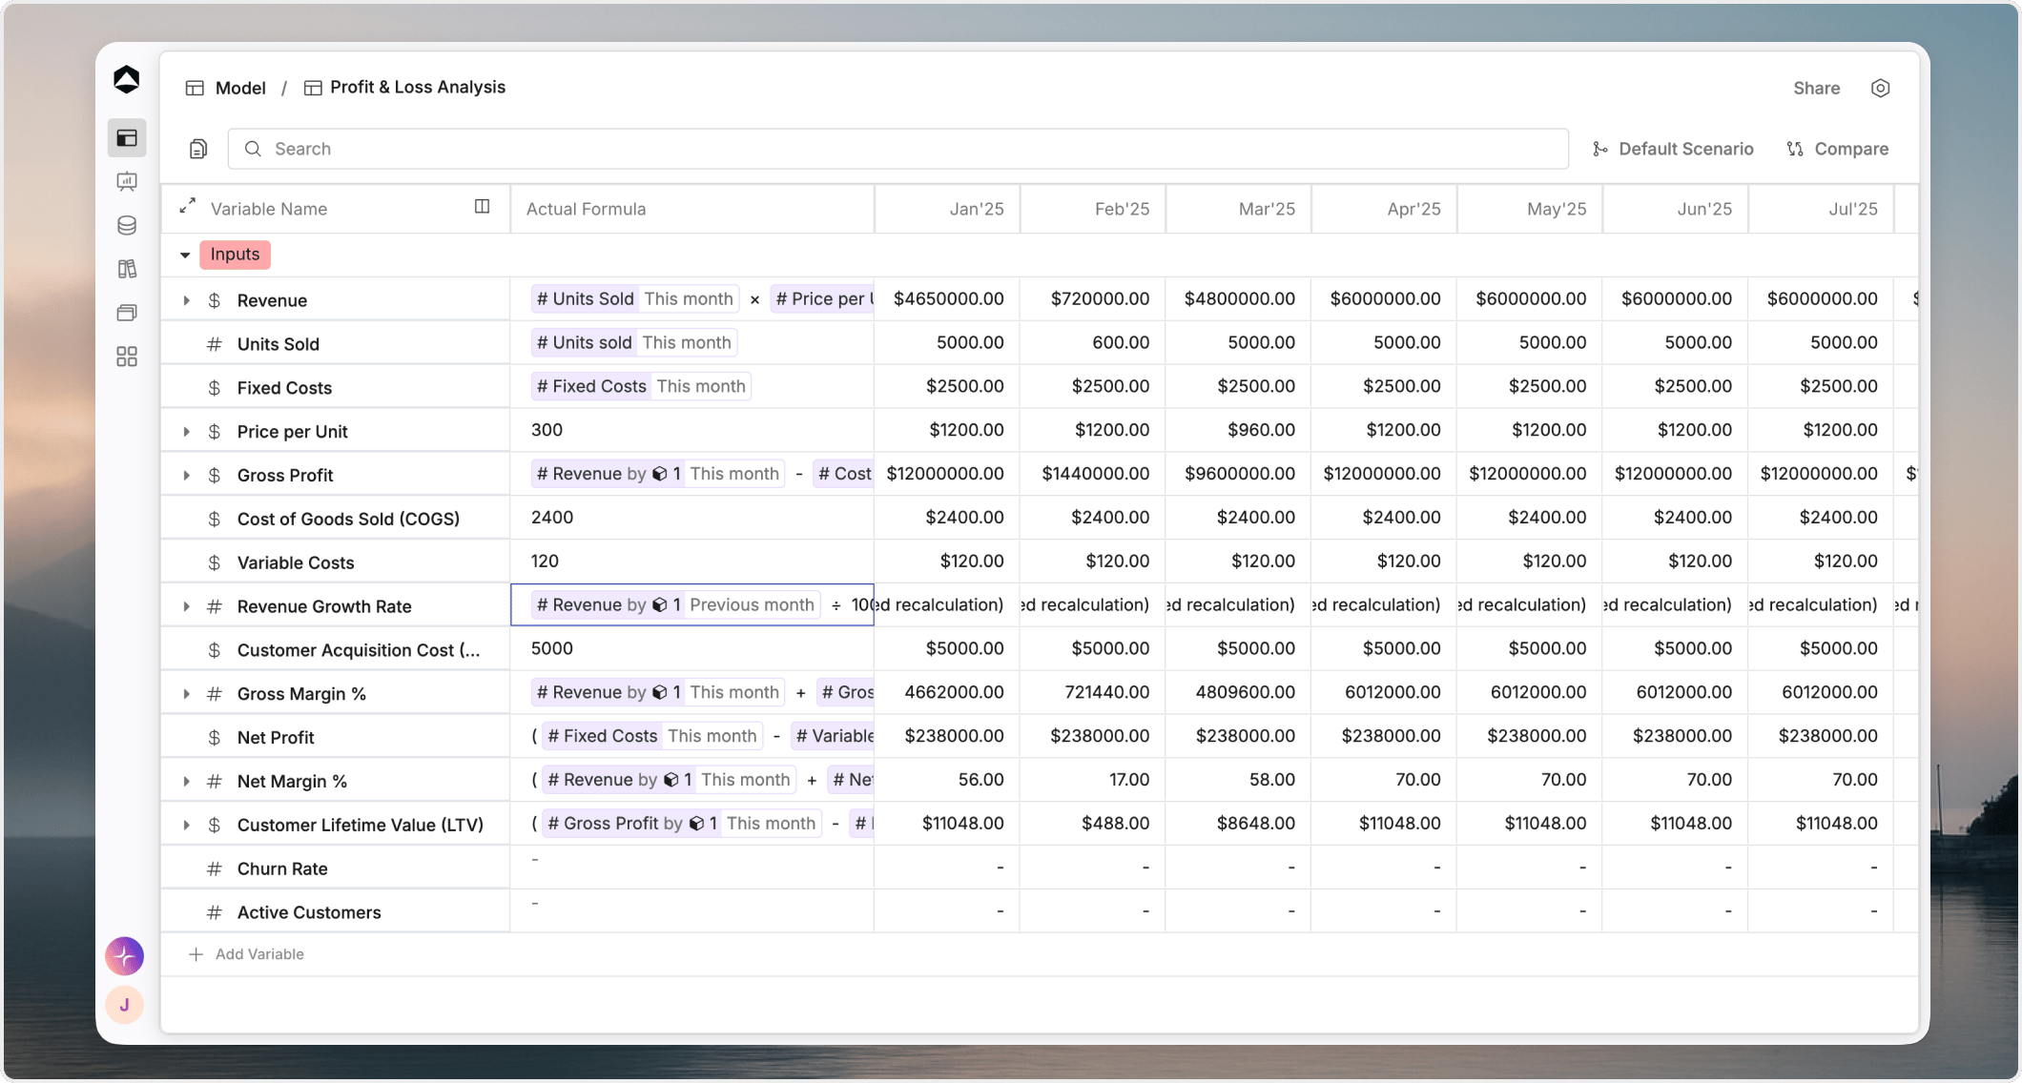Select the Mar'25 Price per Unit cell $960.00
The image size is (2022, 1083).
pos(1239,430)
